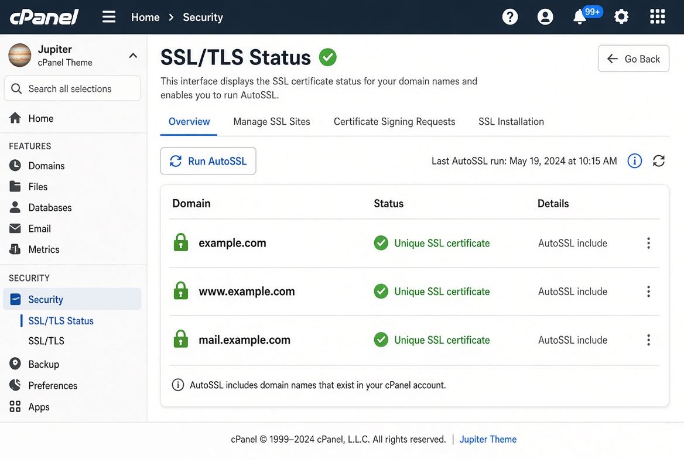Open the three-dot menu for example.com
The image size is (684, 459).
click(x=649, y=243)
